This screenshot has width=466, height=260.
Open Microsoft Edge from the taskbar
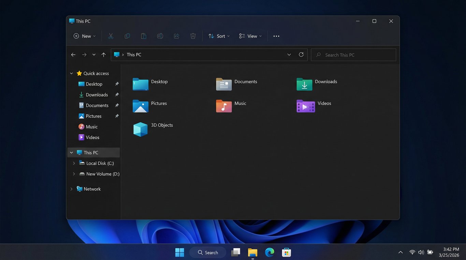click(269, 252)
